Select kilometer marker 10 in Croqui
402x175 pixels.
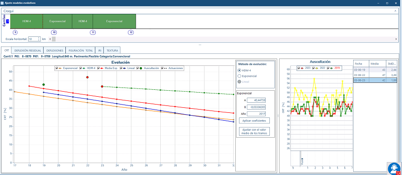pos(54,33)
